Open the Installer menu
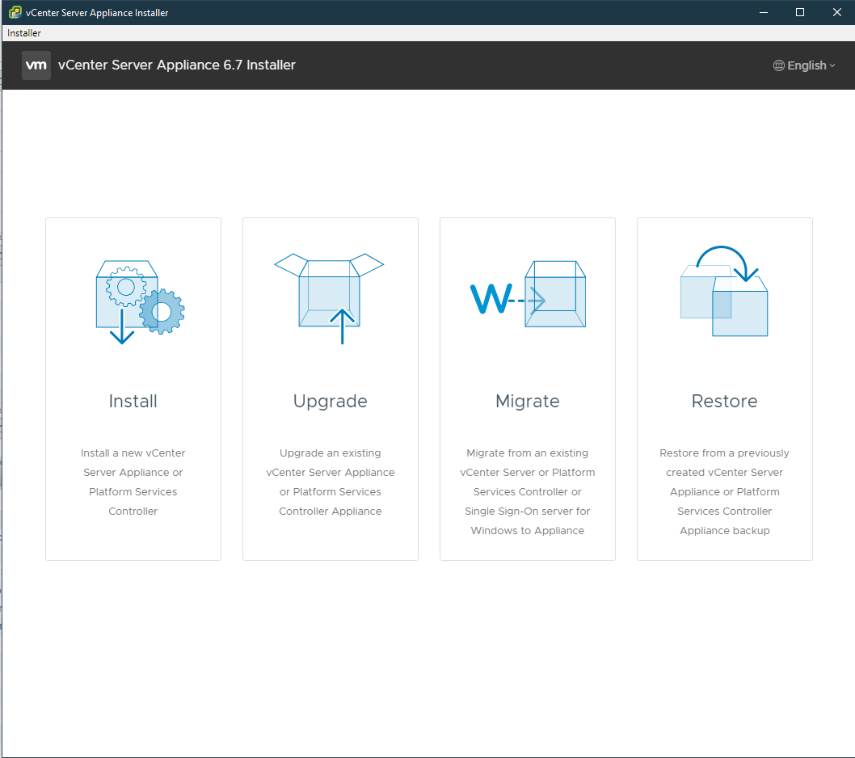The width and height of the screenshot is (855, 758). (23, 33)
